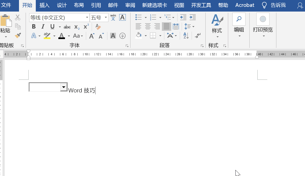Decrease font size with small A

tap(101, 36)
